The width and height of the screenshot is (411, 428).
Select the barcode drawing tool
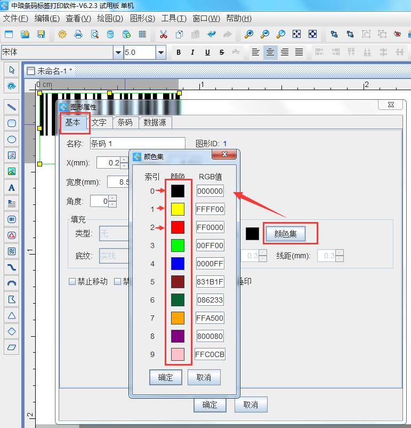point(12,219)
